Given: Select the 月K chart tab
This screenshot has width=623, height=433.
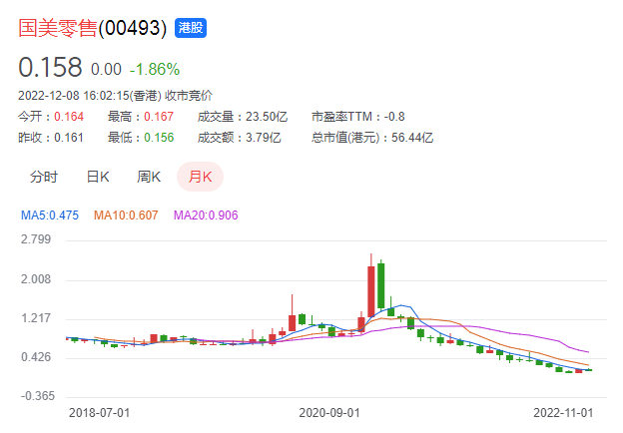Looking at the screenshot, I should (x=200, y=177).
